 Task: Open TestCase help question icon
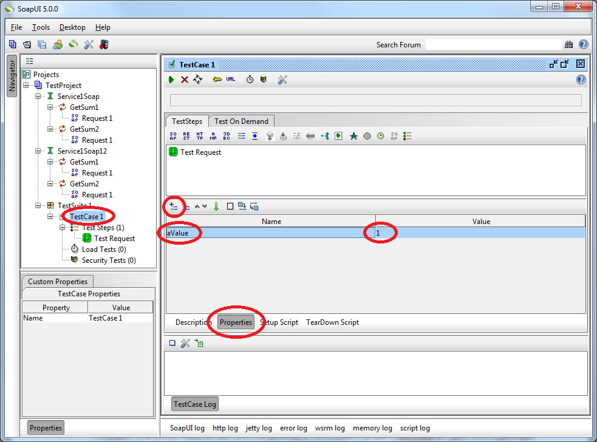[x=581, y=80]
